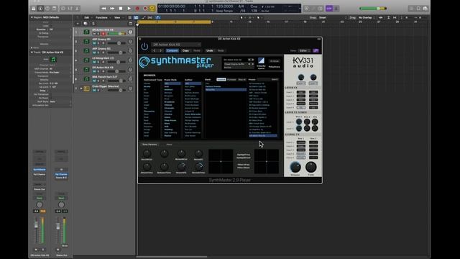Click the Velocity Curve icon in SynthMaster
The width and height of the screenshot is (460, 259).
tap(261, 60)
